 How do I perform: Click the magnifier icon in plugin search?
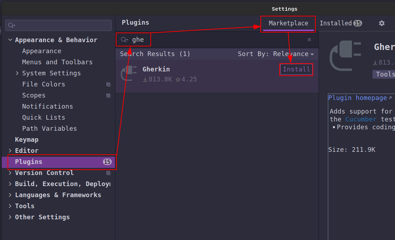pyautogui.click(x=124, y=40)
